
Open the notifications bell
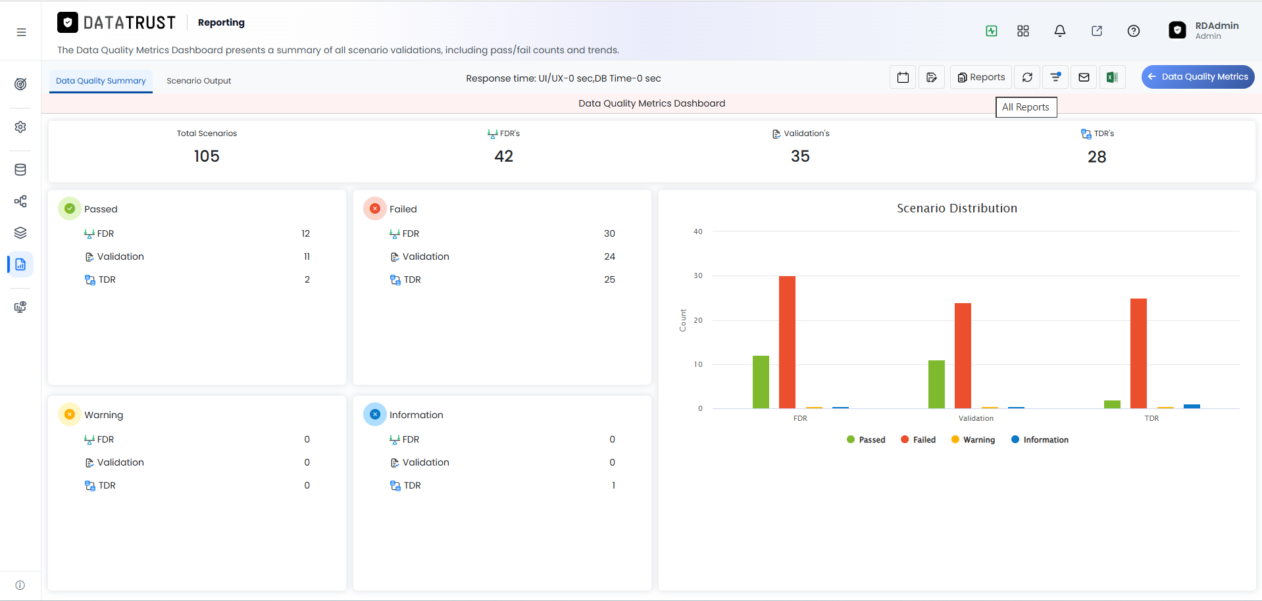[x=1059, y=31]
